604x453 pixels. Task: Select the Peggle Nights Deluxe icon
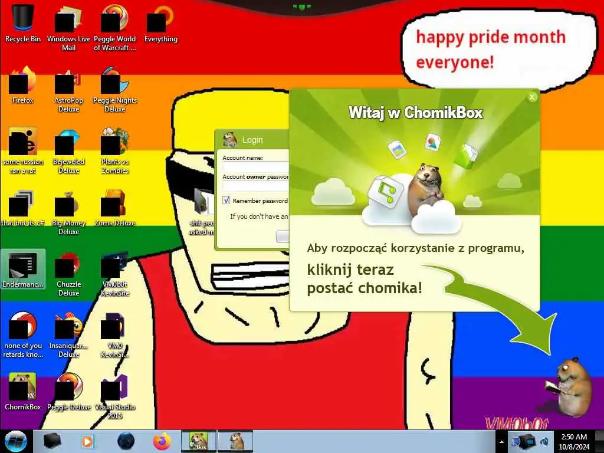coord(115,90)
